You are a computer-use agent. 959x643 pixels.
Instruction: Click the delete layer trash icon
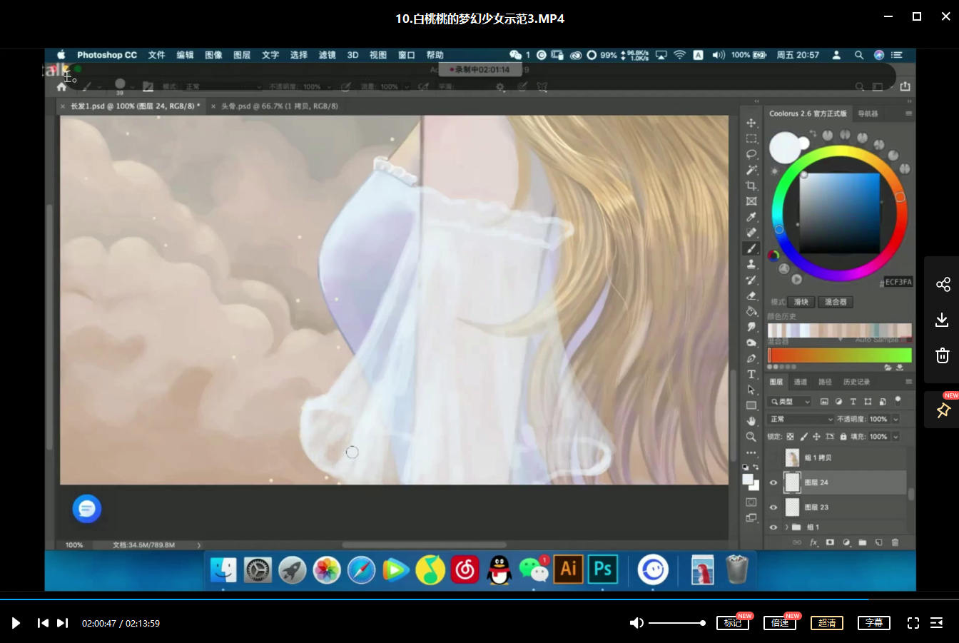pyautogui.click(x=895, y=542)
